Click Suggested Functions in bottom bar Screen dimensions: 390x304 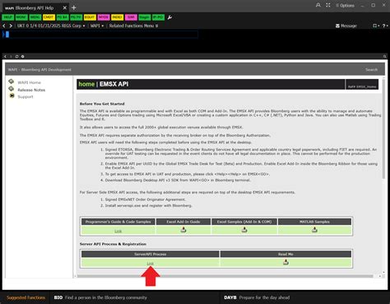[26, 297]
